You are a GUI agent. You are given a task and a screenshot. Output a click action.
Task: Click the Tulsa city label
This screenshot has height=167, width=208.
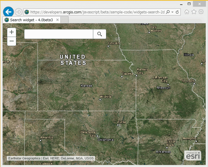pyautogui.click(x=122, y=122)
